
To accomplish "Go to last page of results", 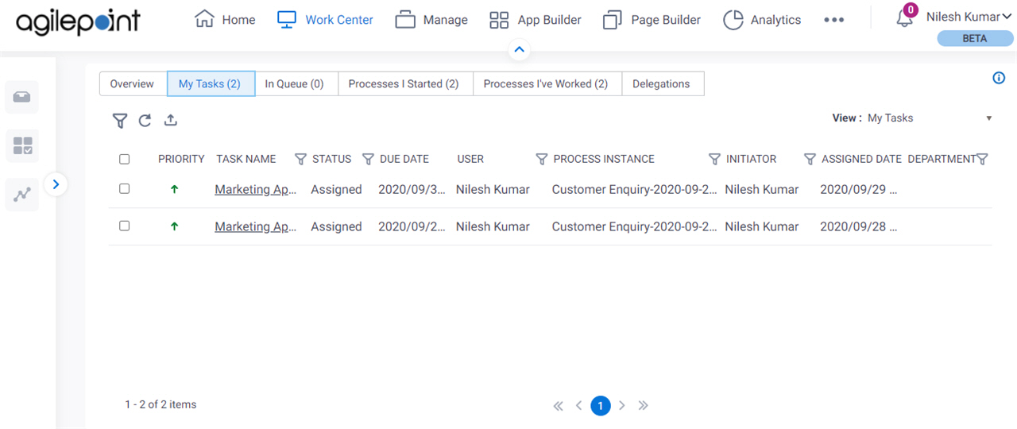I will [x=644, y=406].
